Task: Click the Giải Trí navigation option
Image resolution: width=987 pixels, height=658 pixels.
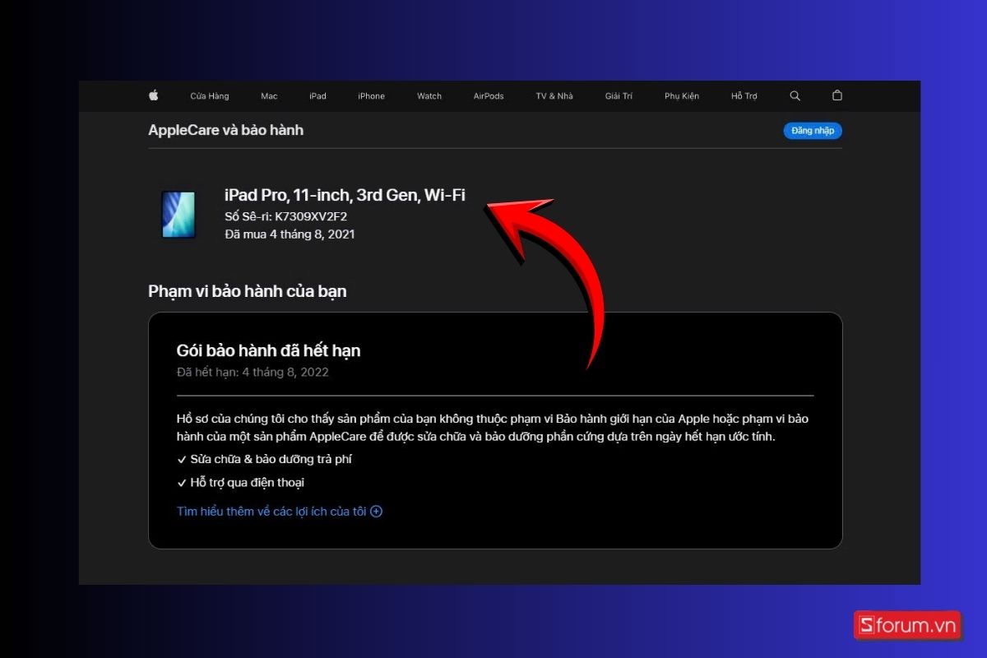Action: [x=619, y=95]
